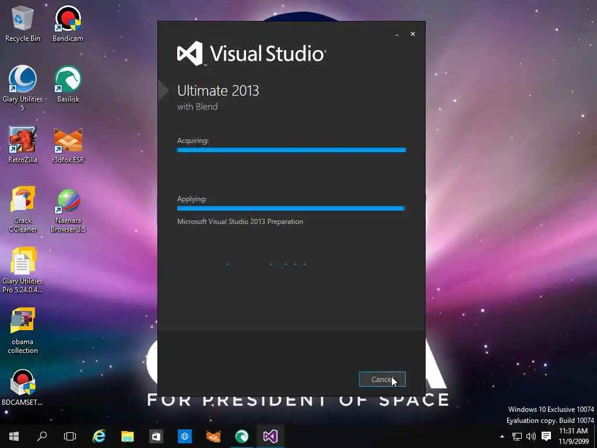
Task: Click the 'Applying:' label
Action: pyautogui.click(x=191, y=199)
